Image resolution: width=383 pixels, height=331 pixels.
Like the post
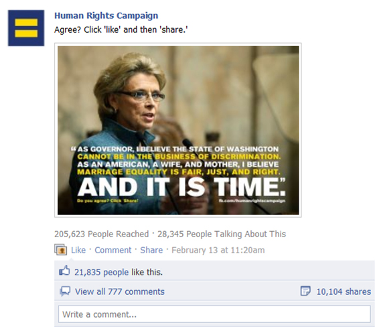[78, 250]
